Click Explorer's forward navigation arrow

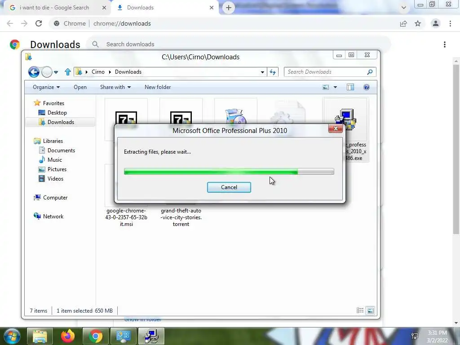pos(47,71)
